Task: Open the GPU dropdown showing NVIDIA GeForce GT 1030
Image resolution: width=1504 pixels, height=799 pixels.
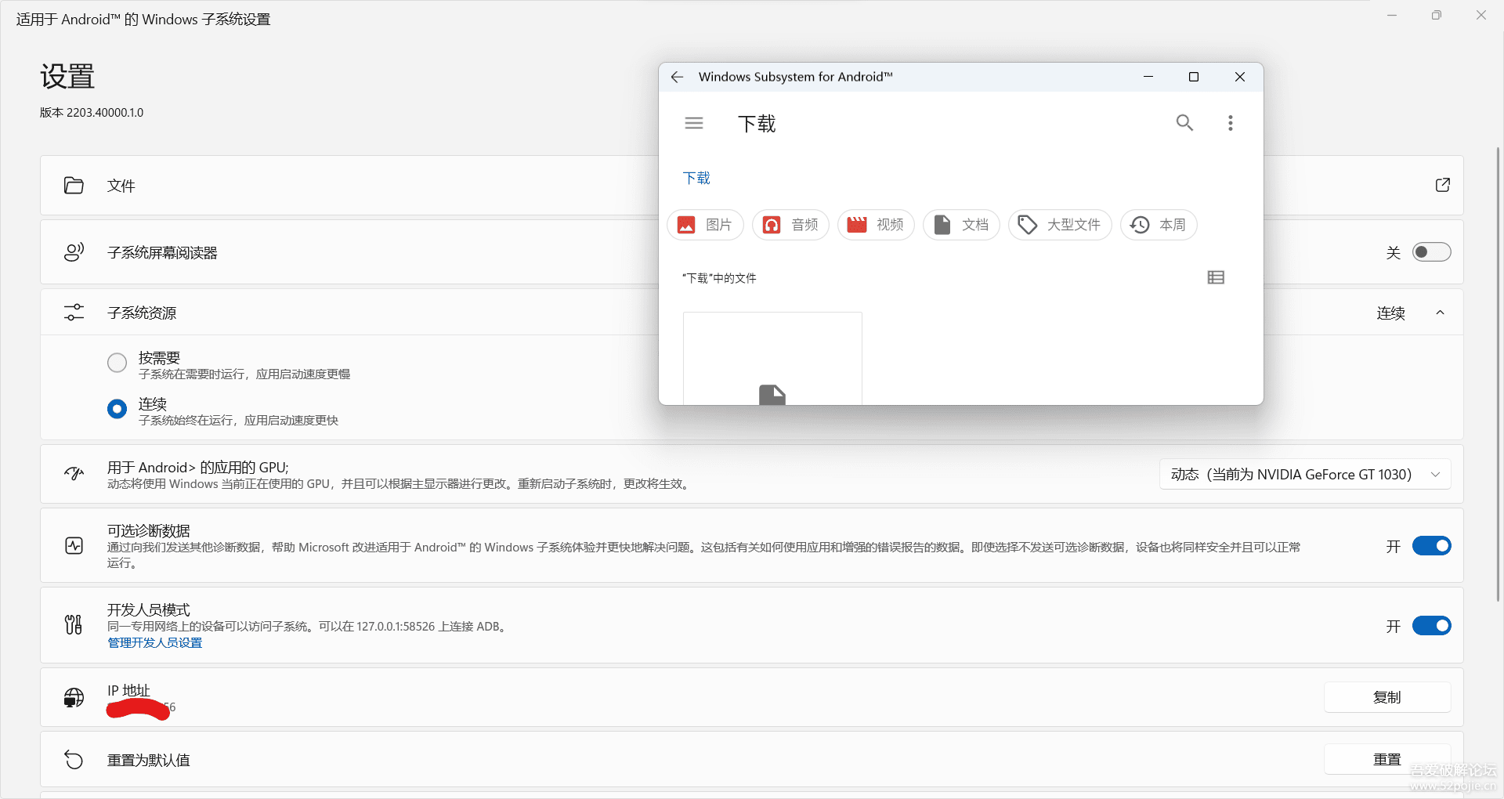Action: (x=1305, y=475)
